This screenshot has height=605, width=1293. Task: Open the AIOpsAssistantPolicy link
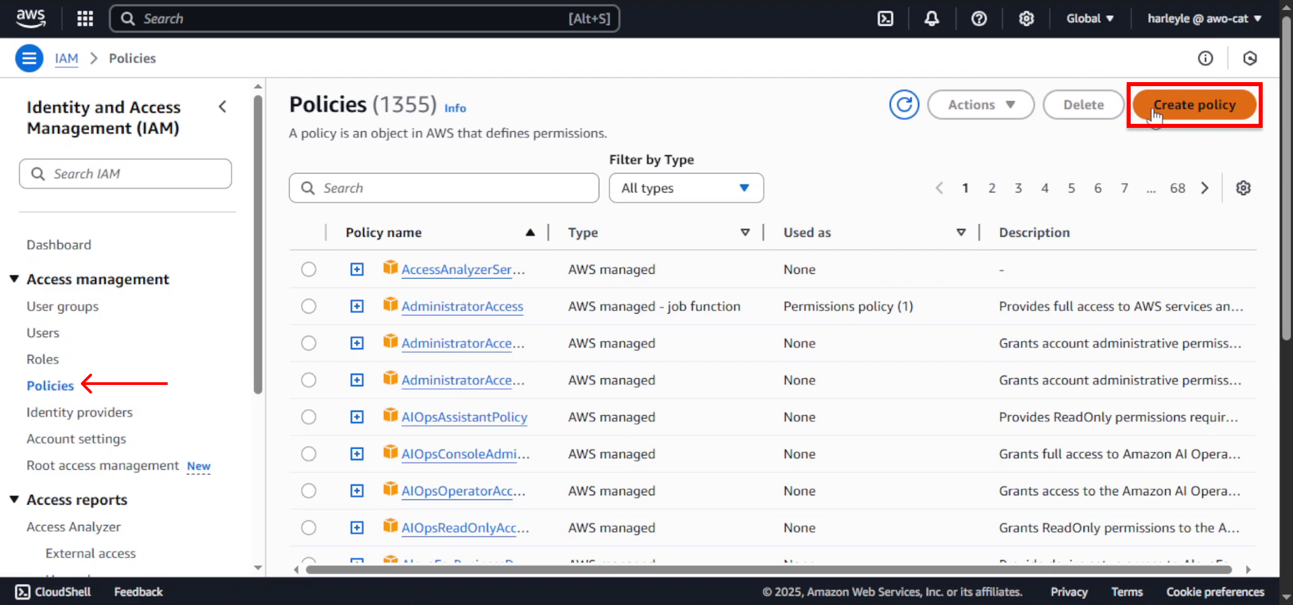tap(464, 417)
